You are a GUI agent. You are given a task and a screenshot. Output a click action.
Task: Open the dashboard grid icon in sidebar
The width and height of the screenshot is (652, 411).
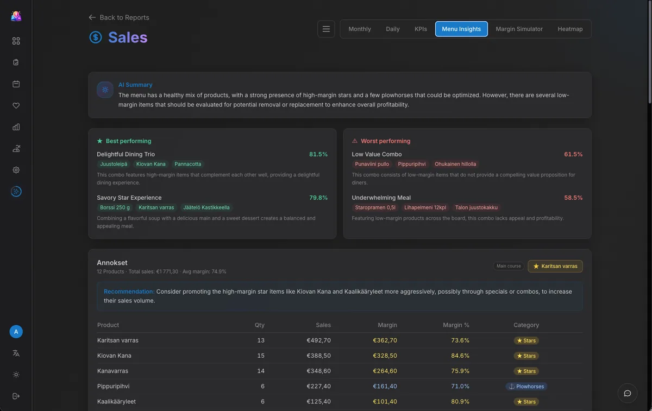click(x=16, y=40)
